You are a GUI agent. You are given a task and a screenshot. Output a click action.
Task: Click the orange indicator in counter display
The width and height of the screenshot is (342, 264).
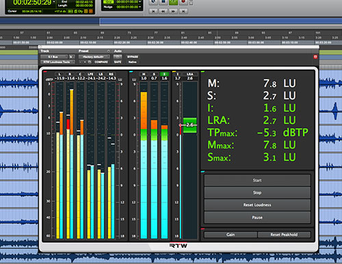90,11
